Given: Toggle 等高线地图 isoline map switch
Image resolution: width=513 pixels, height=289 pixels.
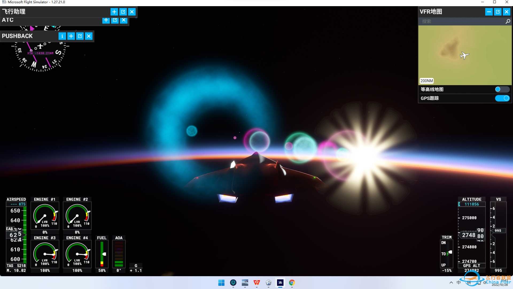Looking at the screenshot, I should (502, 89).
